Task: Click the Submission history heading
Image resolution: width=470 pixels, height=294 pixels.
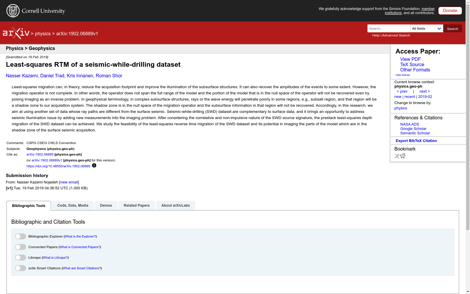Action: click(27, 176)
